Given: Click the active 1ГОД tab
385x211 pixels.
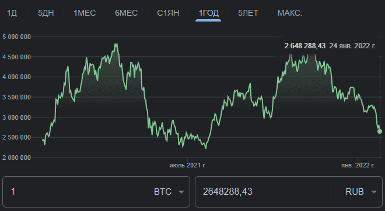Looking at the screenshot, I should [208, 13].
